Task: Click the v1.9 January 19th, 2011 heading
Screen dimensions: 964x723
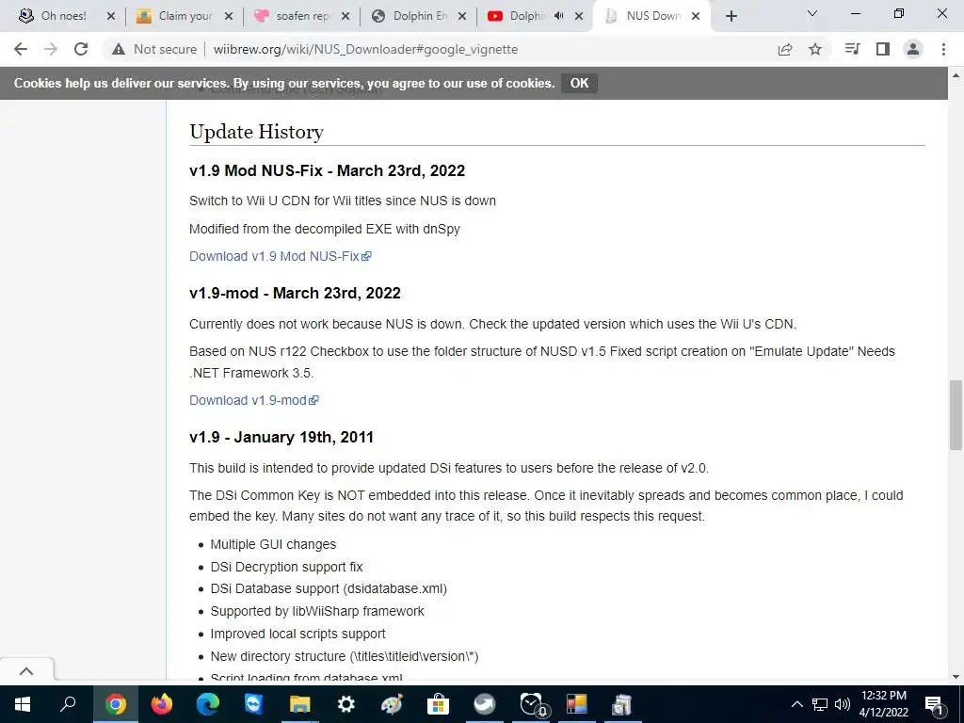Action: tap(281, 437)
